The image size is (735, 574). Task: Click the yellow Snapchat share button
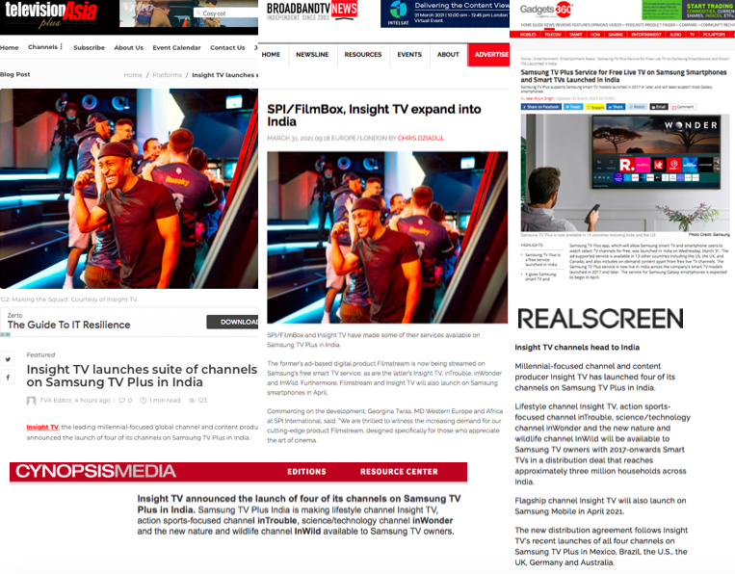pos(595,107)
